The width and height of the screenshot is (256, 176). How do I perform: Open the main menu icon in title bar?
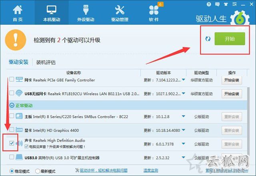[234, 4]
